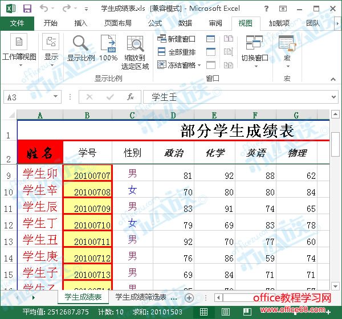
Task: Open the Excel Help question mark
Action: 266,9
